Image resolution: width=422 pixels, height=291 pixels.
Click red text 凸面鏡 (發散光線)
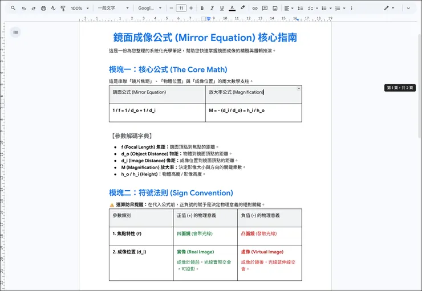[x=259, y=233]
